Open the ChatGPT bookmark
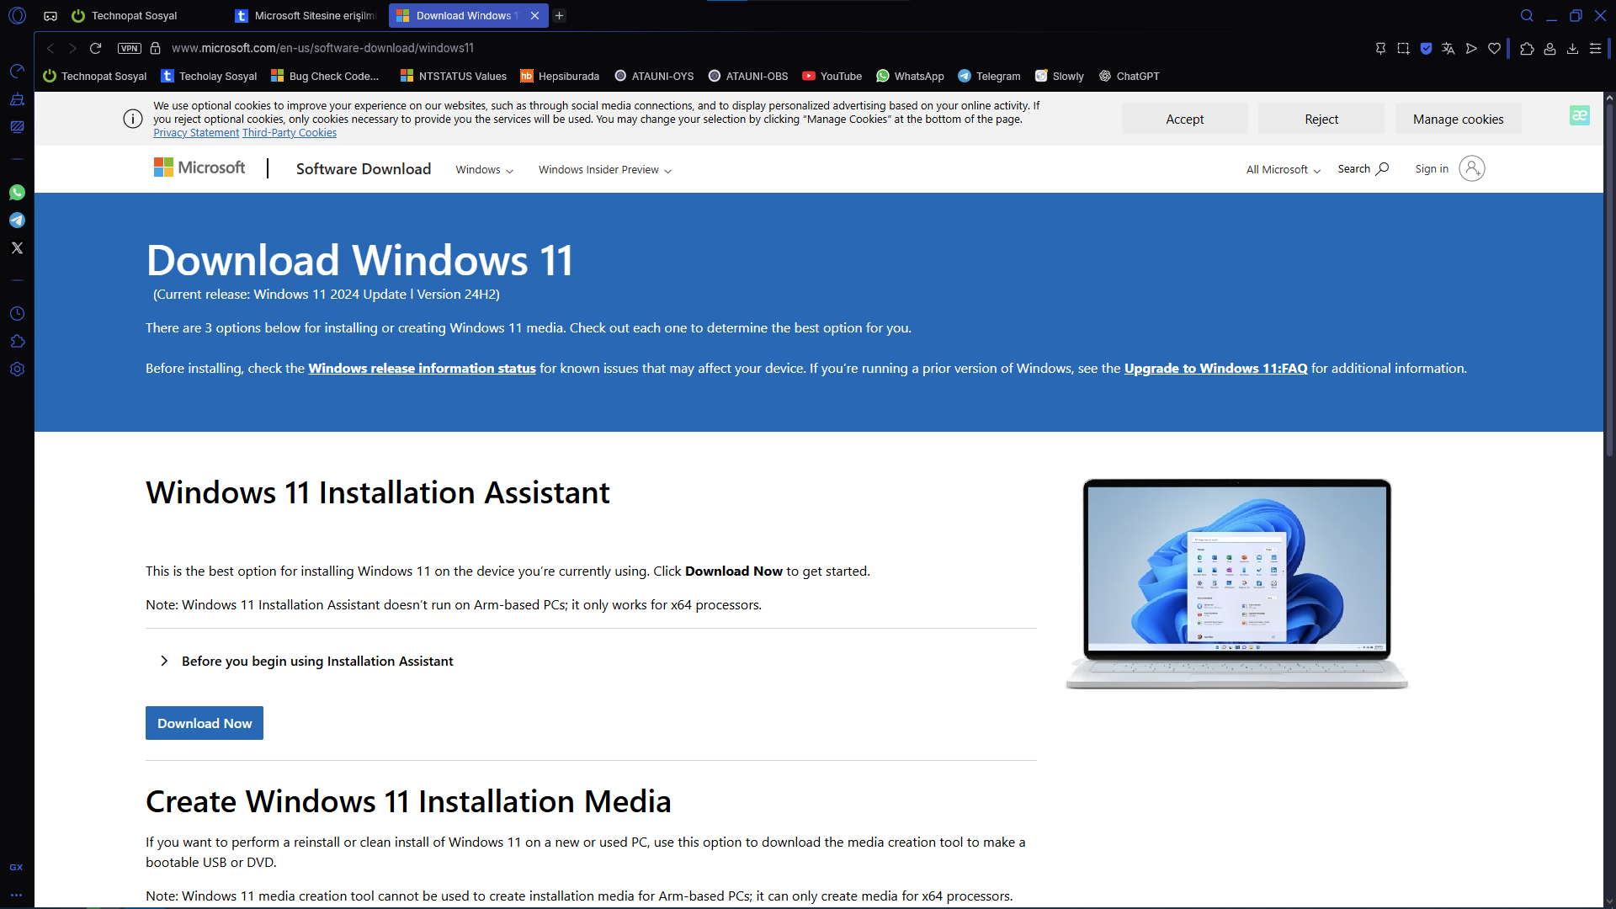The height and width of the screenshot is (909, 1616). (x=1129, y=76)
